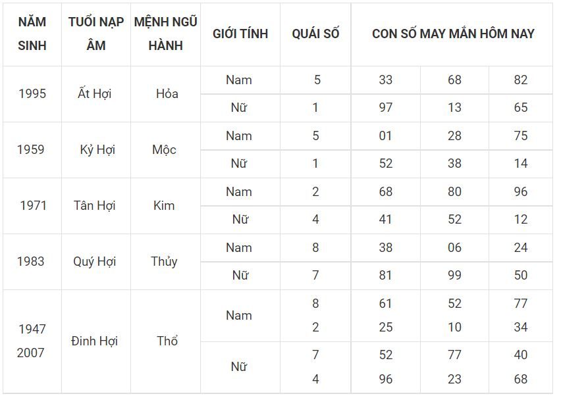The height and width of the screenshot is (396, 561).
Task: Click the Hỏa element cell
Action: coord(166,94)
